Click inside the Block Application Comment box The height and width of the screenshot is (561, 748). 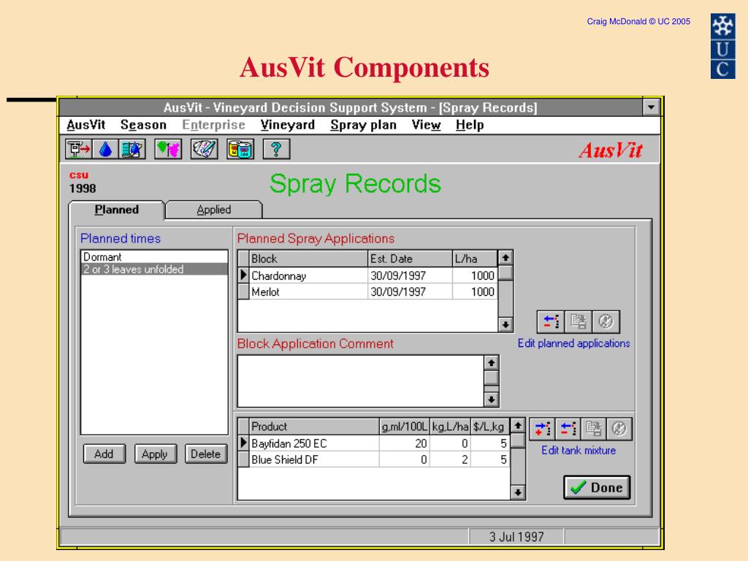pos(361,381)
